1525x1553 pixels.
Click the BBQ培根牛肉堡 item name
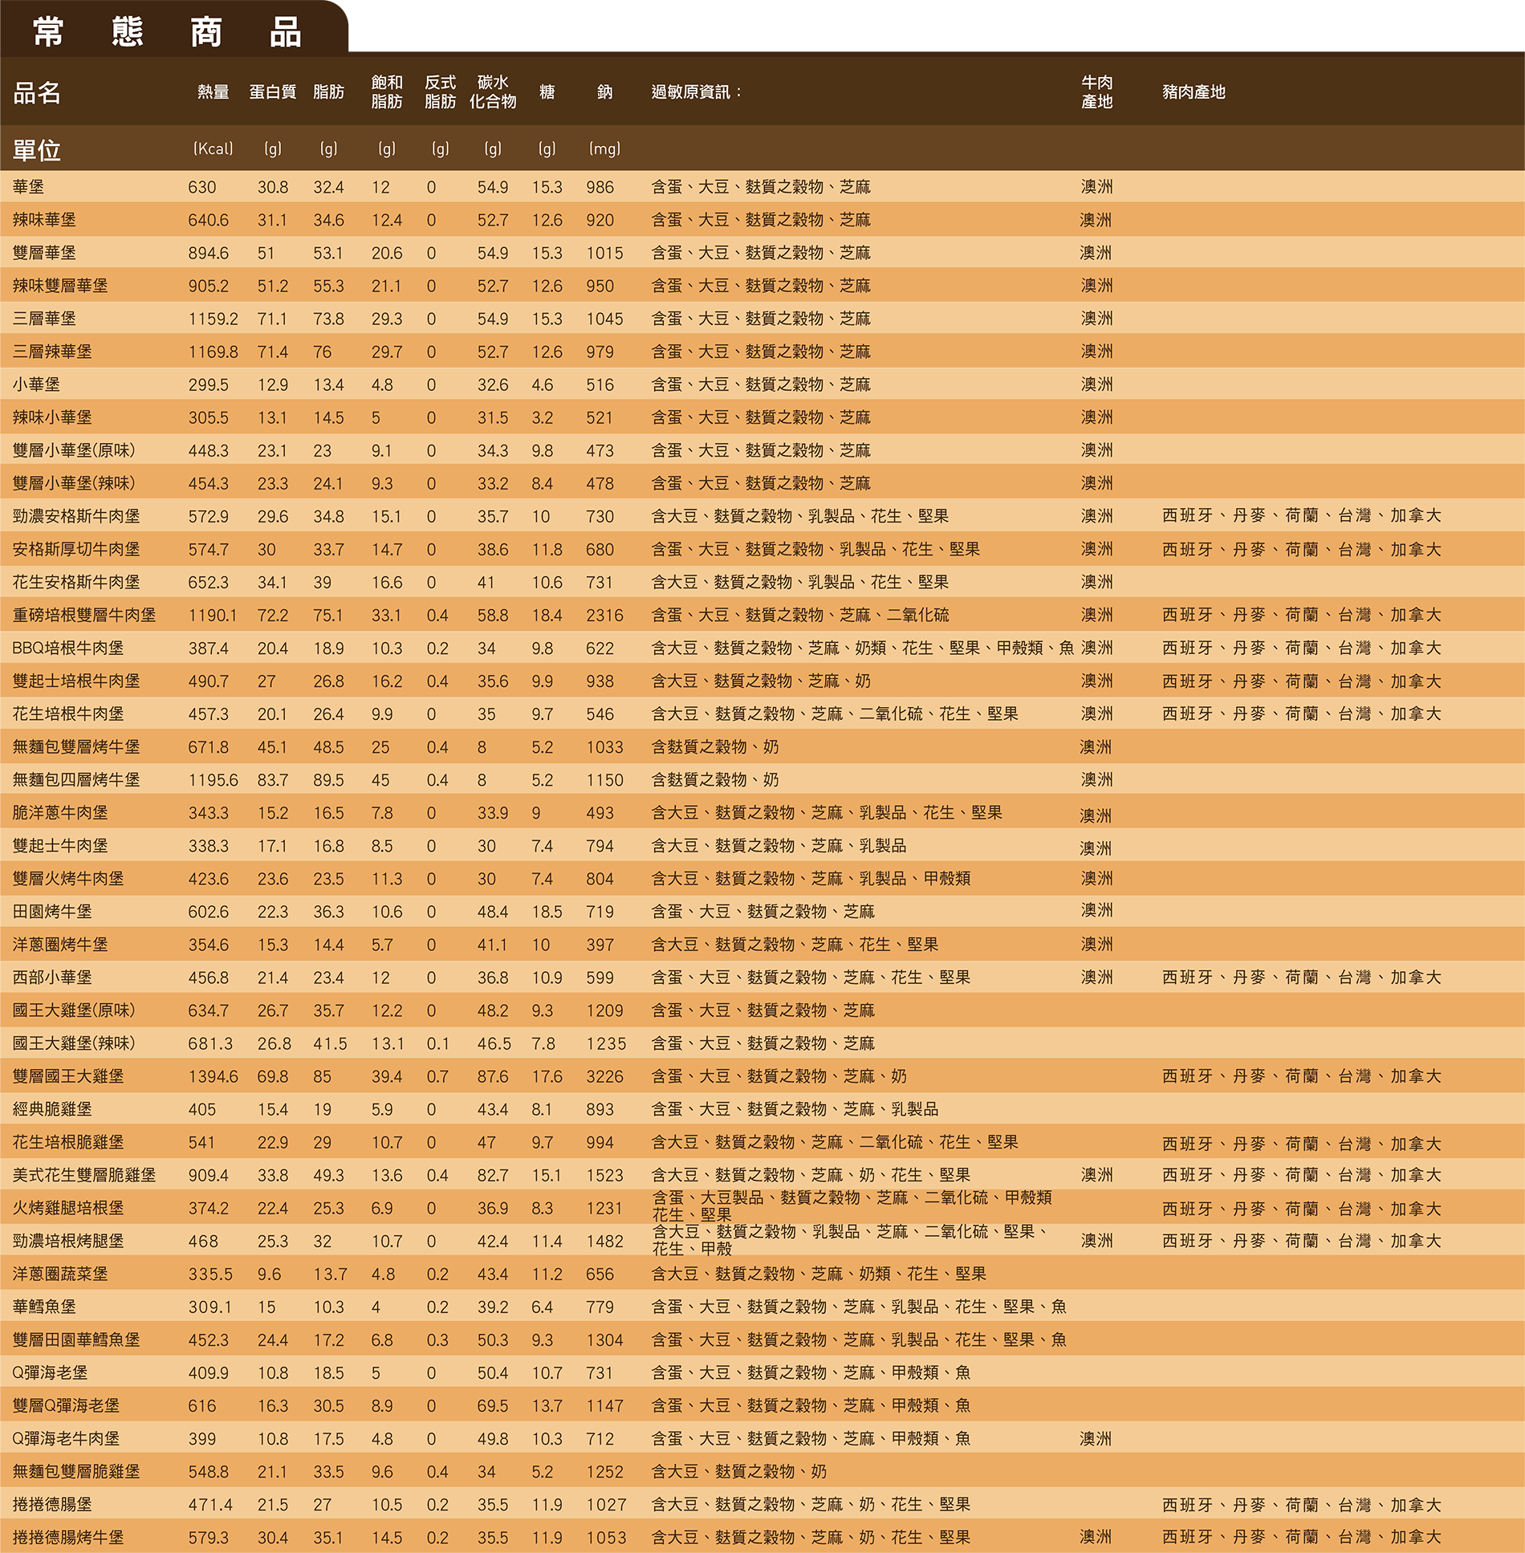[68, 648]
